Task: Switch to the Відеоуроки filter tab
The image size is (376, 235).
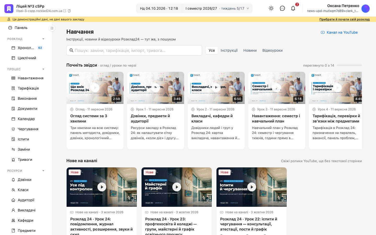Action: (x=272, y=50)
